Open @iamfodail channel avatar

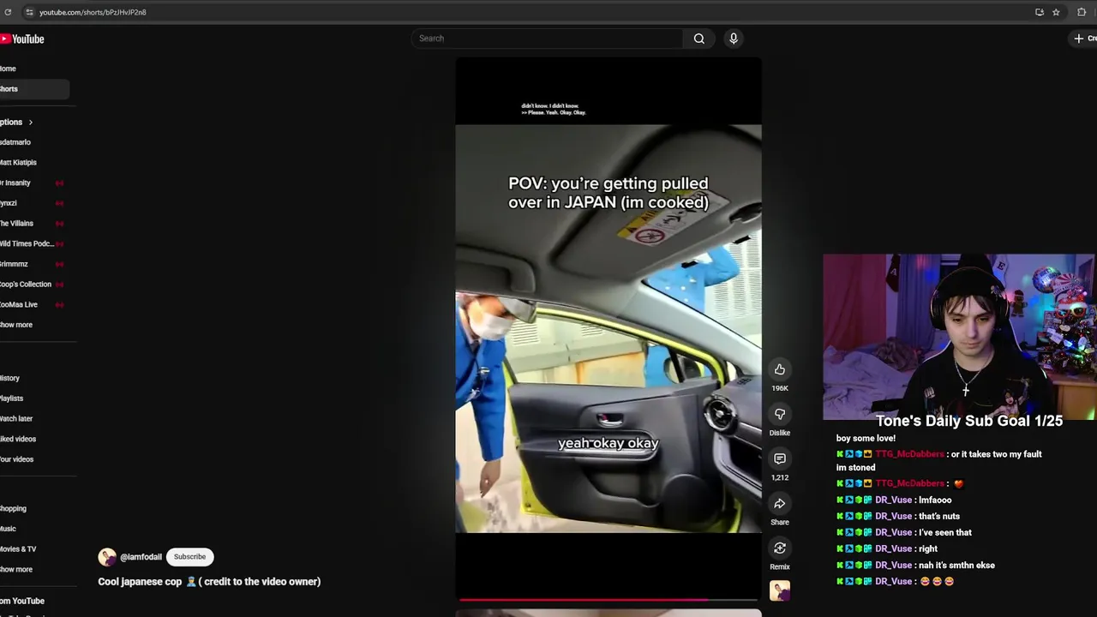click(107, 557)
